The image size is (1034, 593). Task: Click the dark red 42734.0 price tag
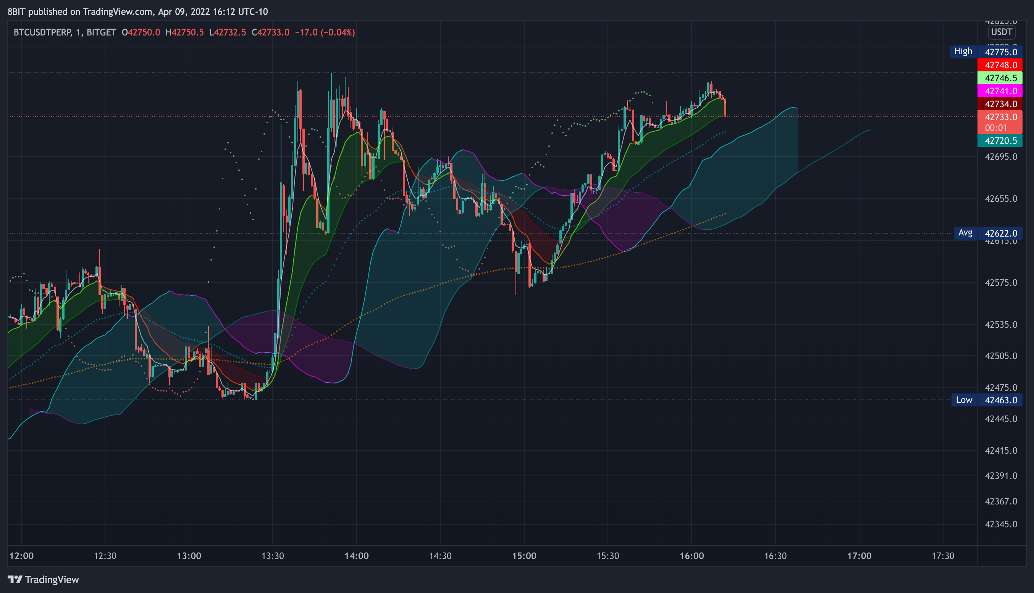[x=1001, y=104]
